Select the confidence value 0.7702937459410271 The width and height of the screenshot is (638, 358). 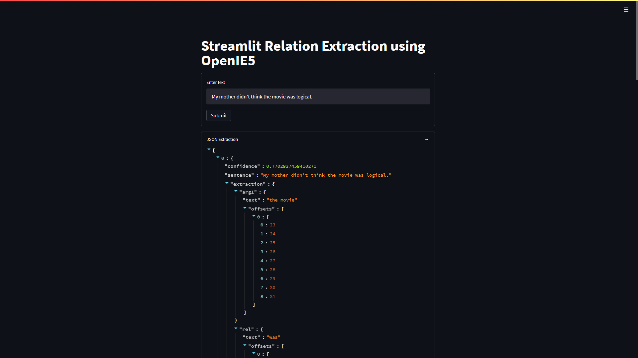click(x=291, y=166)
